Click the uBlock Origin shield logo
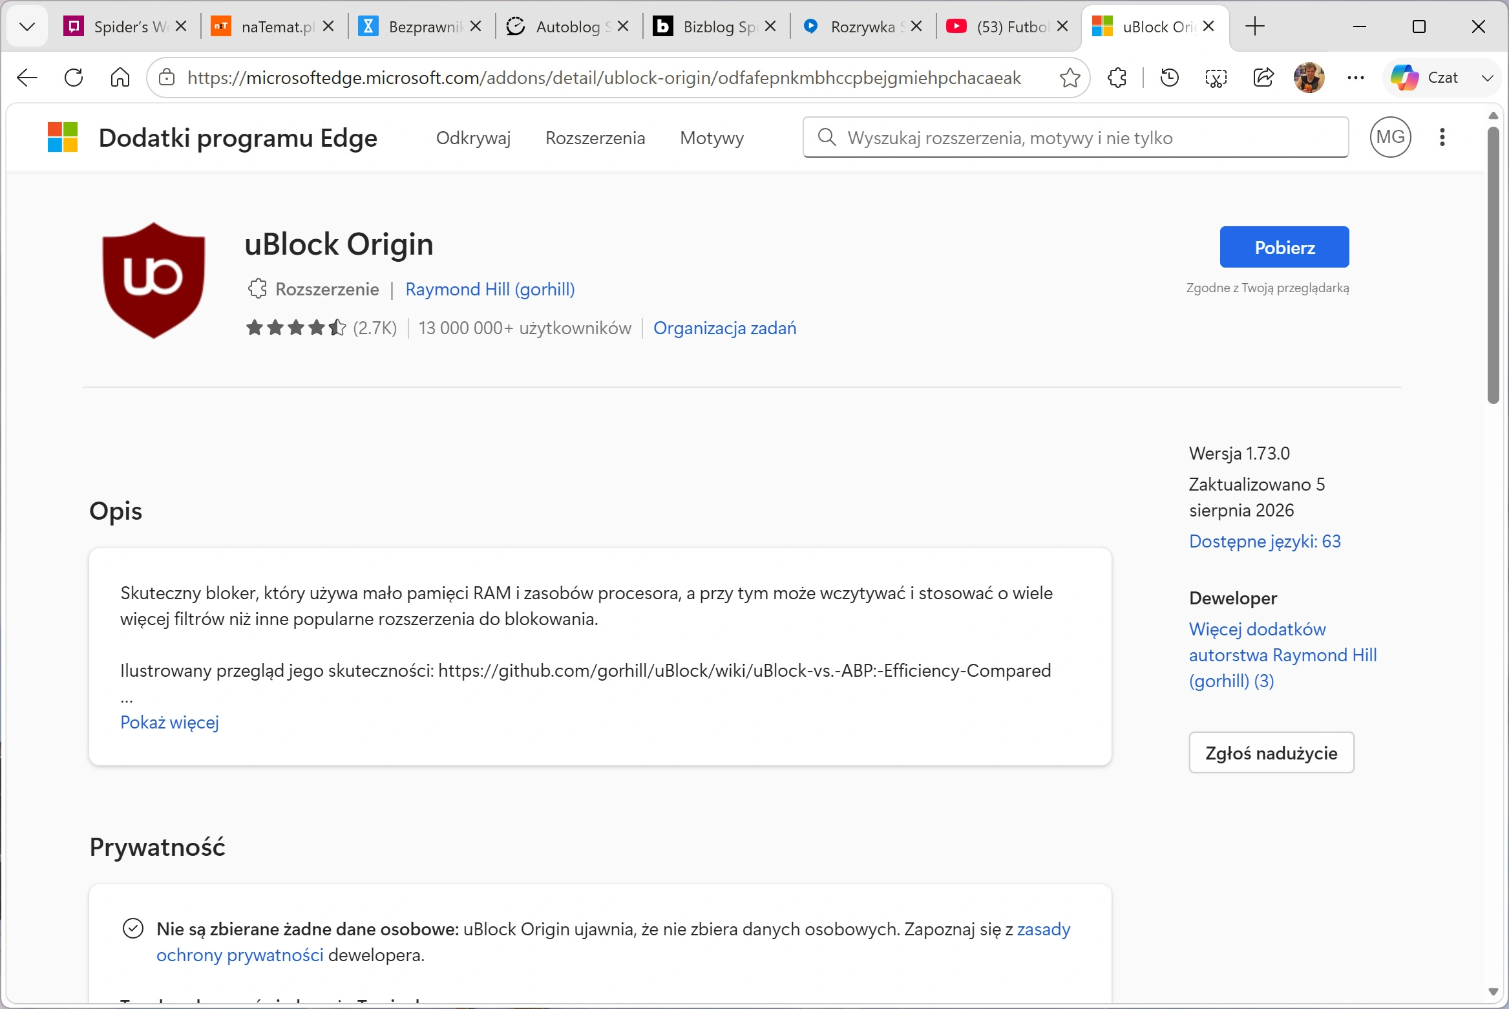This screenshot has height=1009, width=1509. 154,281
